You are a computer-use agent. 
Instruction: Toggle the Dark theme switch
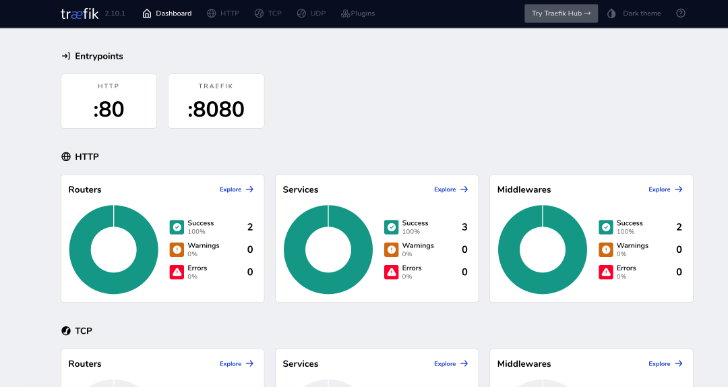point(634,13)
